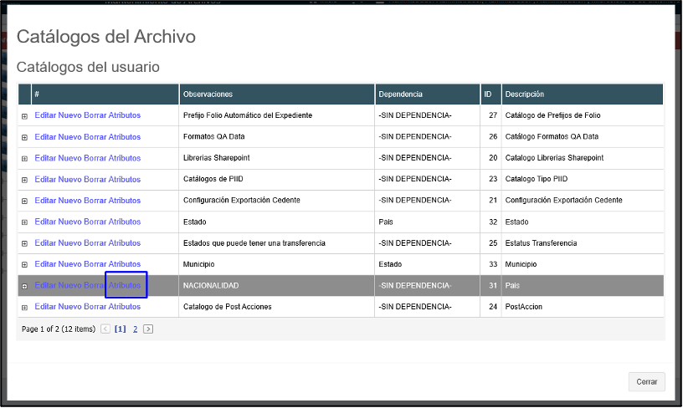
Task: Expand the Catálogos de PIID row
Action: click(24, 180)
